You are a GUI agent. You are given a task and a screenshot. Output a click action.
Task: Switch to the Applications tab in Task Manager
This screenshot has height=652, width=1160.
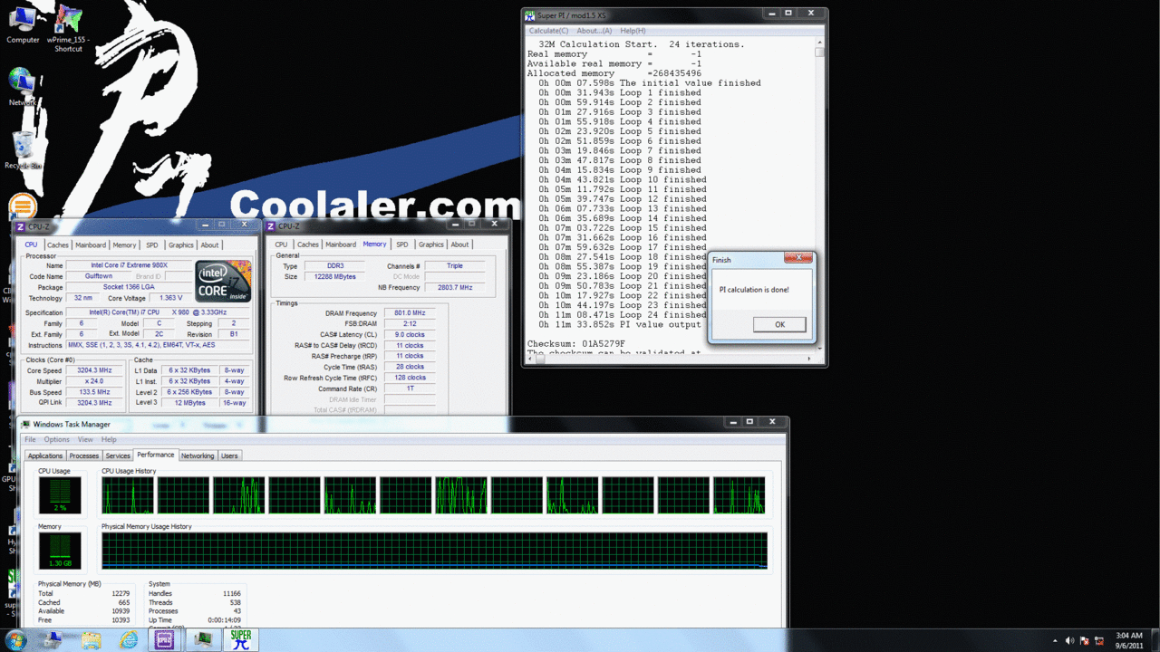[x=45, y=455]
